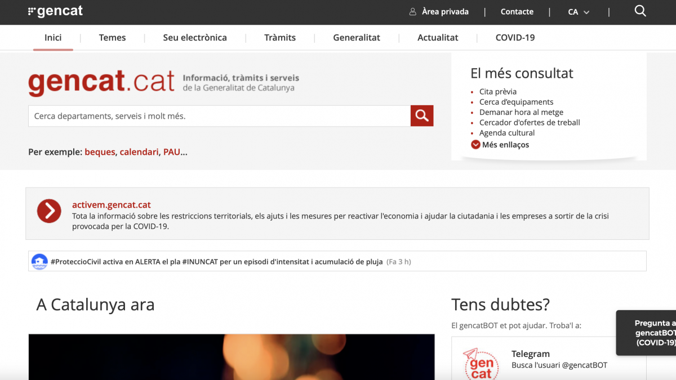Viewport: 676px width, 380px height.
Task: Click the Protecció Civil alert avatar icon
Action: [39, 261]
